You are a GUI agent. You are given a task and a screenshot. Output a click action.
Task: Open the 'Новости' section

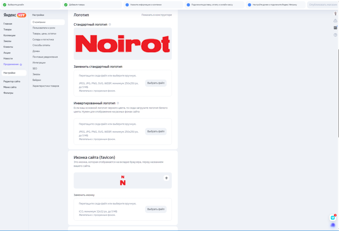(x=8, y=59)
